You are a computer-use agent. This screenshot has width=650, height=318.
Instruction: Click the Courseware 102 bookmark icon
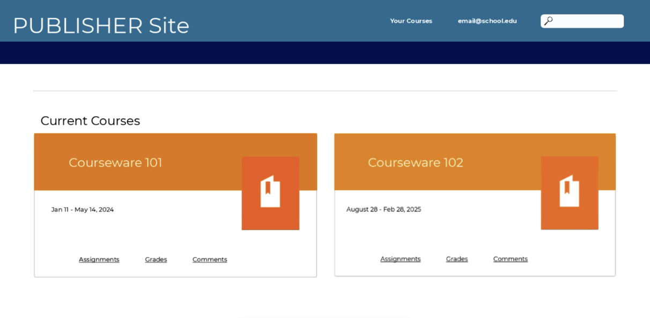[570, 192]
